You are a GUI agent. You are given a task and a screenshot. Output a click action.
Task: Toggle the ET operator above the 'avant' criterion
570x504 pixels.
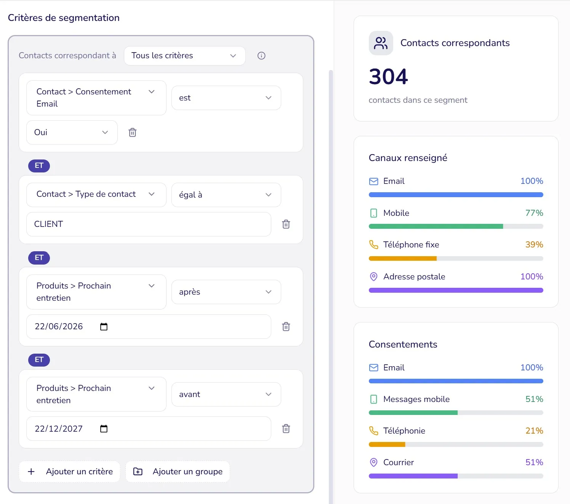pyautogui.click(x=39, y=360)
